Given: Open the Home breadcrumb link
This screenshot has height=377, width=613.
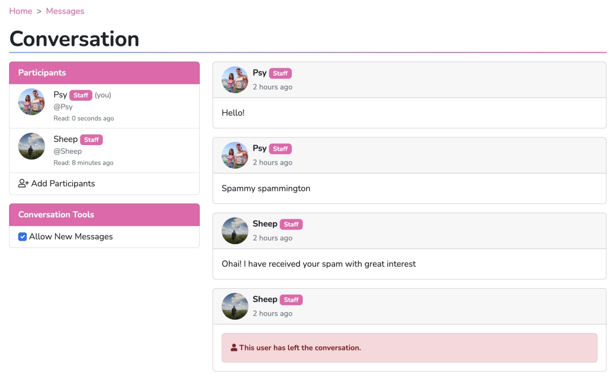Looking at the screenshot, I should 20,11.
